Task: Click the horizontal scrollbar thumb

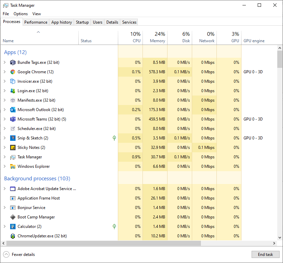Action: [104, 243]
